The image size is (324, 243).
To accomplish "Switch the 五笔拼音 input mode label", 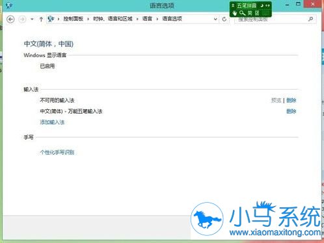I will 247,6.
